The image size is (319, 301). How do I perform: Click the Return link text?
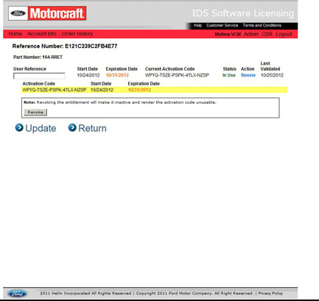tap(92, 128)
